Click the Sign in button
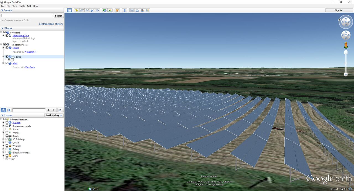Viewport: 354px width, 191px height. 339,10
